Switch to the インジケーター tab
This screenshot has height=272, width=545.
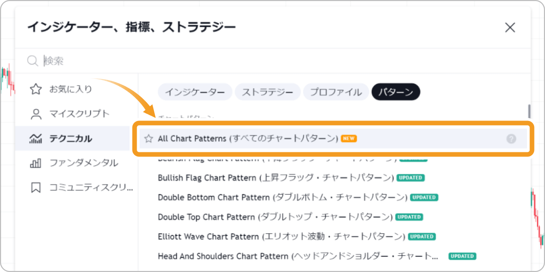pyautogui.click(x=195, y=92)
